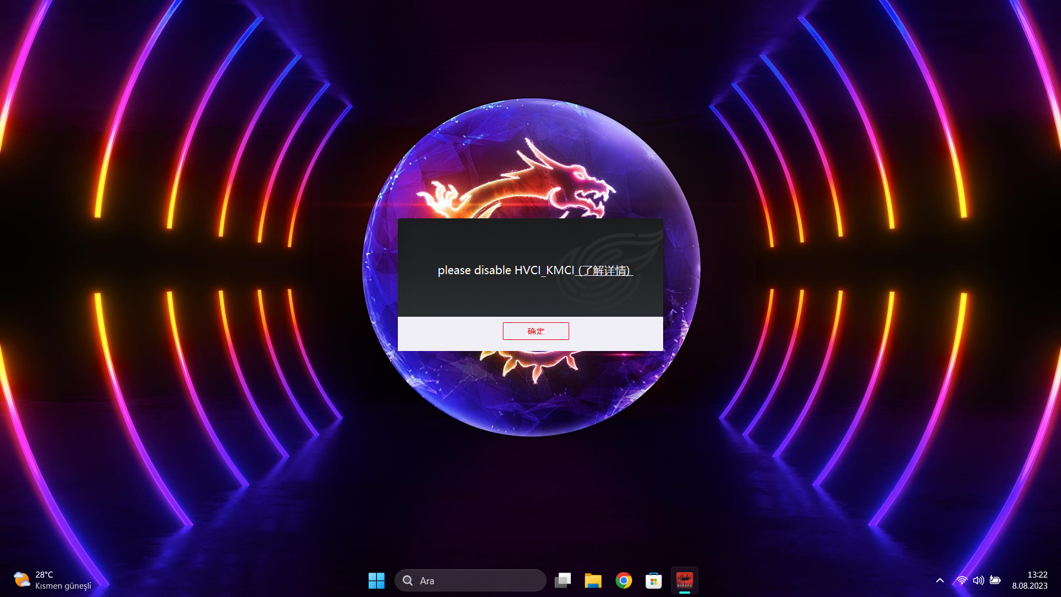Image resolution: width=1061 pixels, height=597 pixels.
Task: Click the 8.08.2023 date in the tray
Action: [1030, 586]
